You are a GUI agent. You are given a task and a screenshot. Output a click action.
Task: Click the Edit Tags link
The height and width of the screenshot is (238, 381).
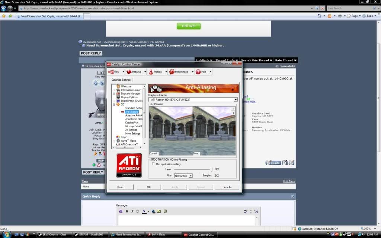[289, 181]
